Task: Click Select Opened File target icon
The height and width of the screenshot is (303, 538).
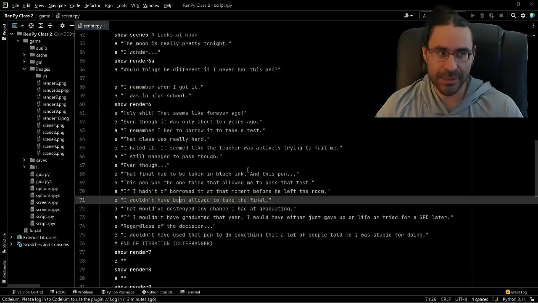Action: (x=32, y=26)
